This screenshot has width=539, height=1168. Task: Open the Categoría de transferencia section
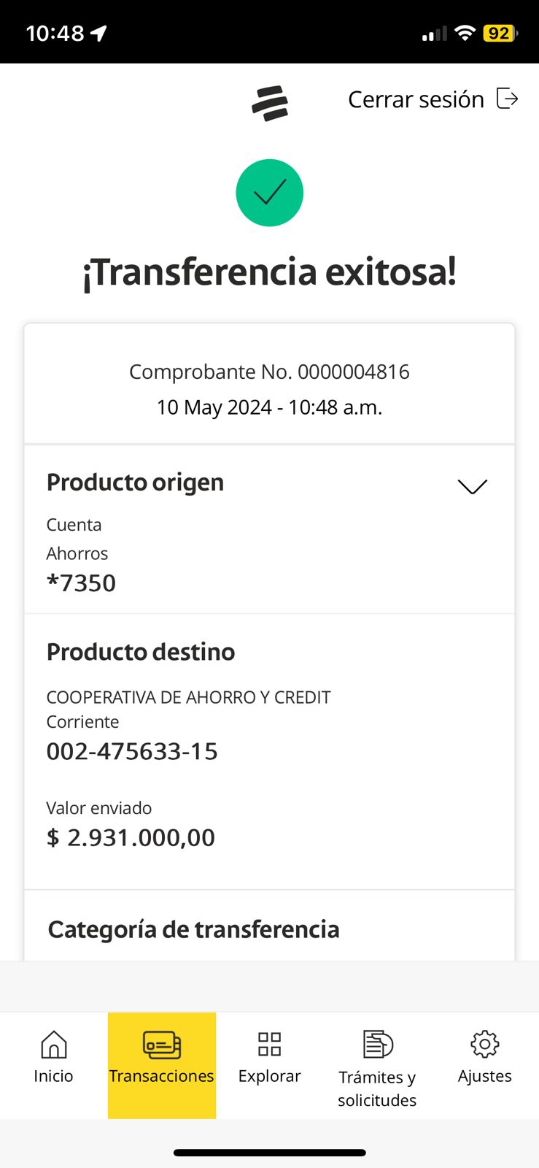coord(193,929)
